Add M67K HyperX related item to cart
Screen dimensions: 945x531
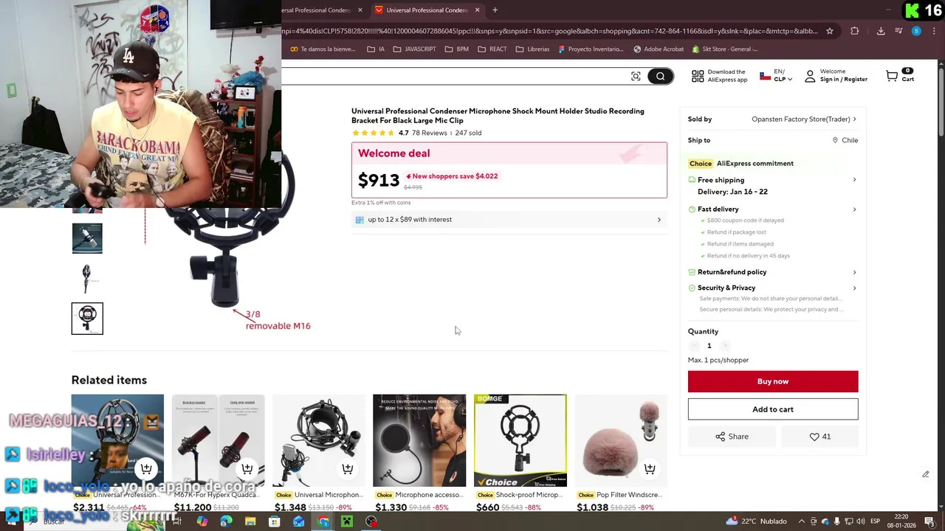click(247, 468)
